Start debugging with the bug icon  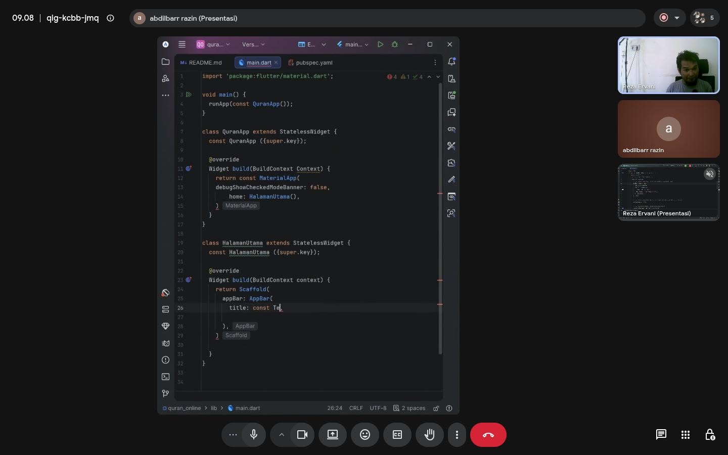click(x=395, y=44)
